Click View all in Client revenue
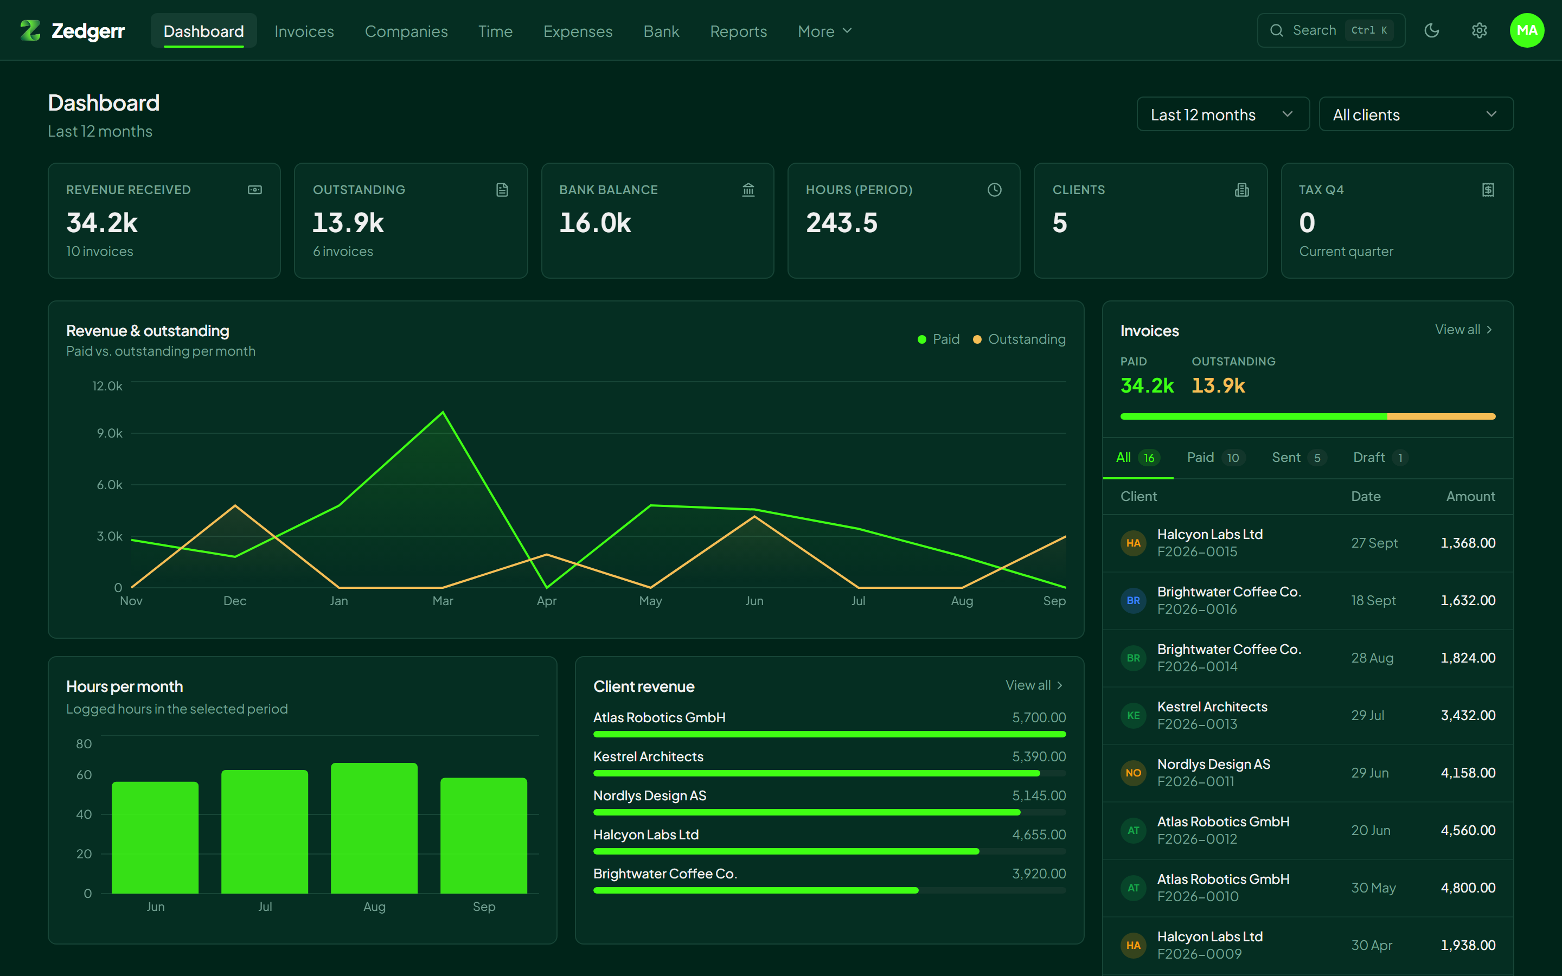 (1035, 685)
